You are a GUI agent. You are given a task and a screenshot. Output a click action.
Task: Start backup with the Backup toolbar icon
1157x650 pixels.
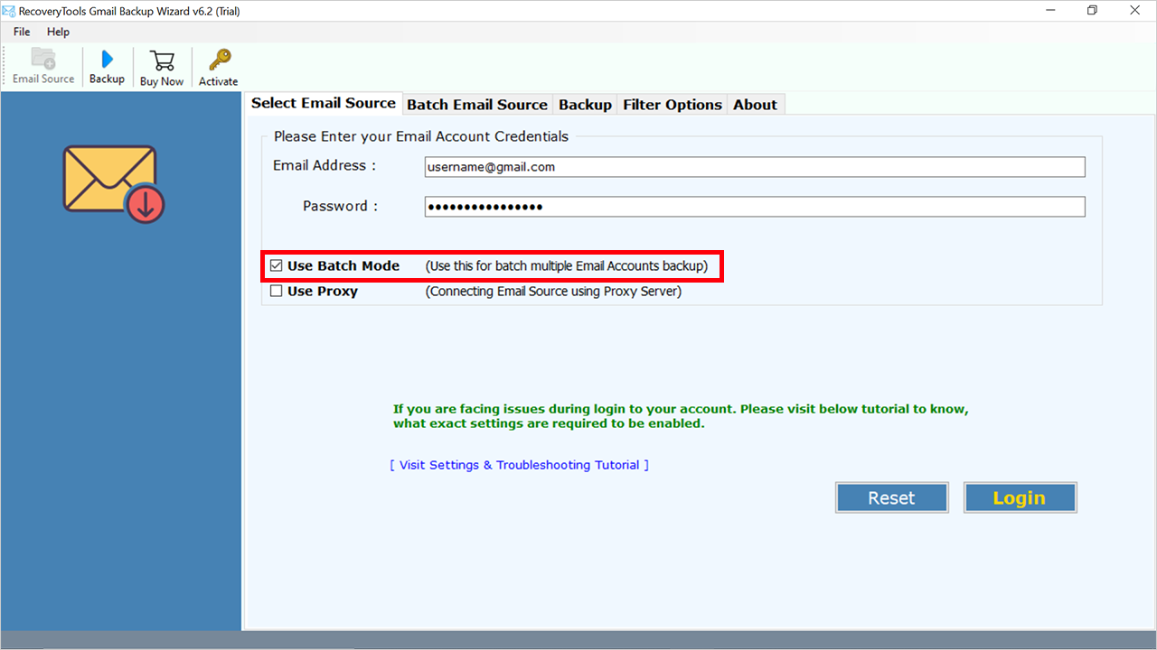tap(107, 67)
